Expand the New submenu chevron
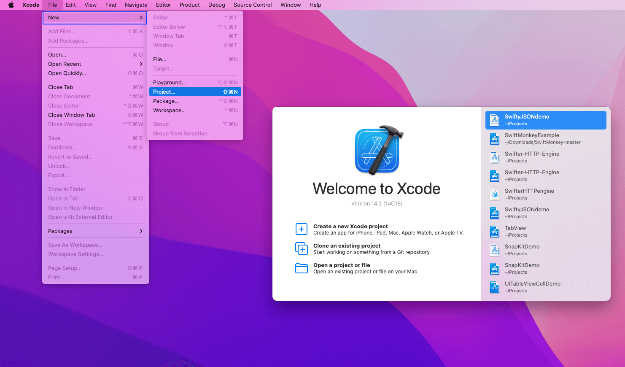625x367 pixels. 142,18
